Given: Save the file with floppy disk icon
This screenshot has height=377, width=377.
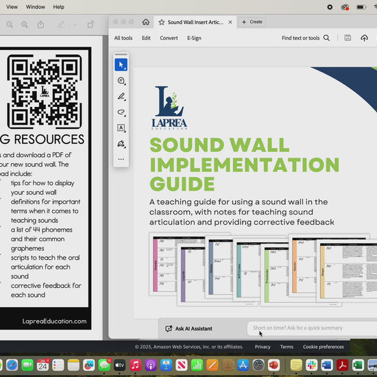Looking at the screenshot, I should (348, 38).
